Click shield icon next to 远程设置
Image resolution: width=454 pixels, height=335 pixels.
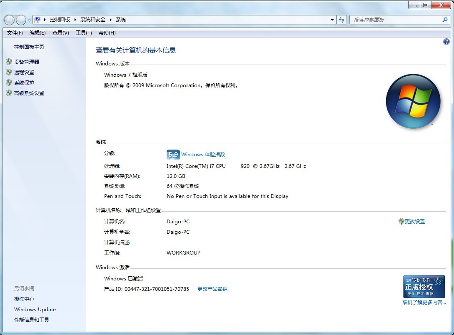[x=9, y=72]
